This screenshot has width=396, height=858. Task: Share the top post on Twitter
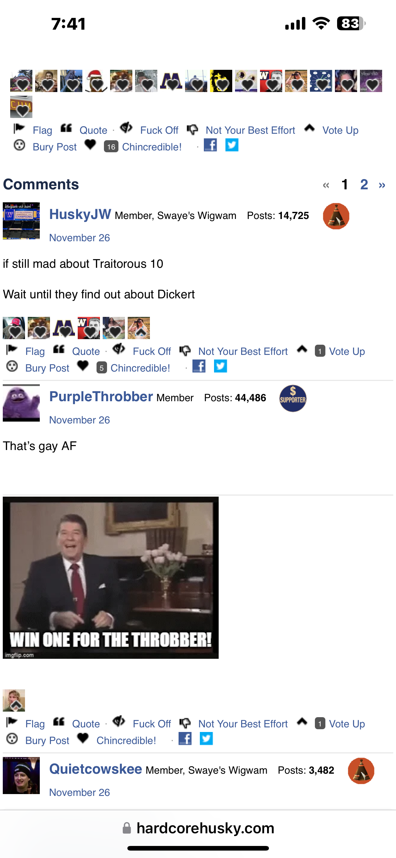(232, 145)
